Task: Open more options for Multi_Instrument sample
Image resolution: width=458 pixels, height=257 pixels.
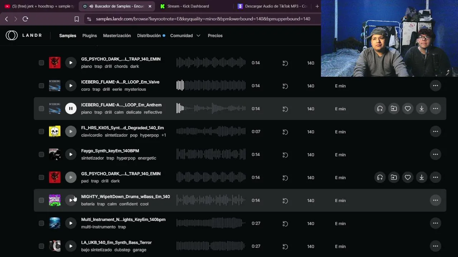Action: point(435,223)
